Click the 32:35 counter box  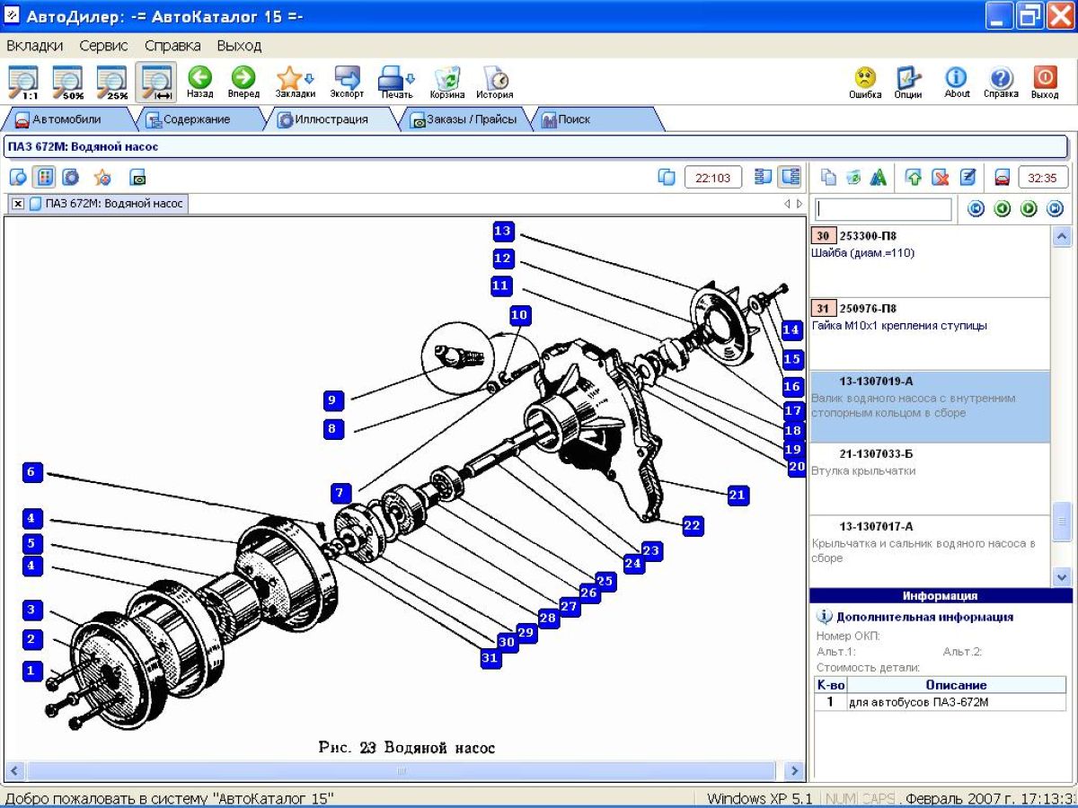[x=1043, y=177]
